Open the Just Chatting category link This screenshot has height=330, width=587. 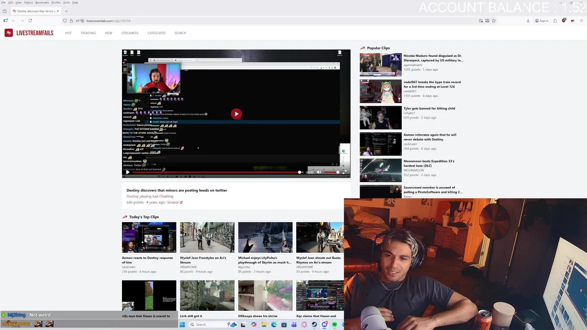163,196
